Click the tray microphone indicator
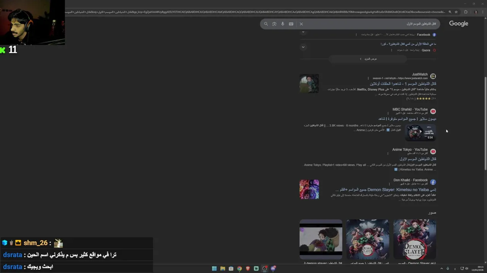This screenshot has height=273, width=487. click(448, 268)
